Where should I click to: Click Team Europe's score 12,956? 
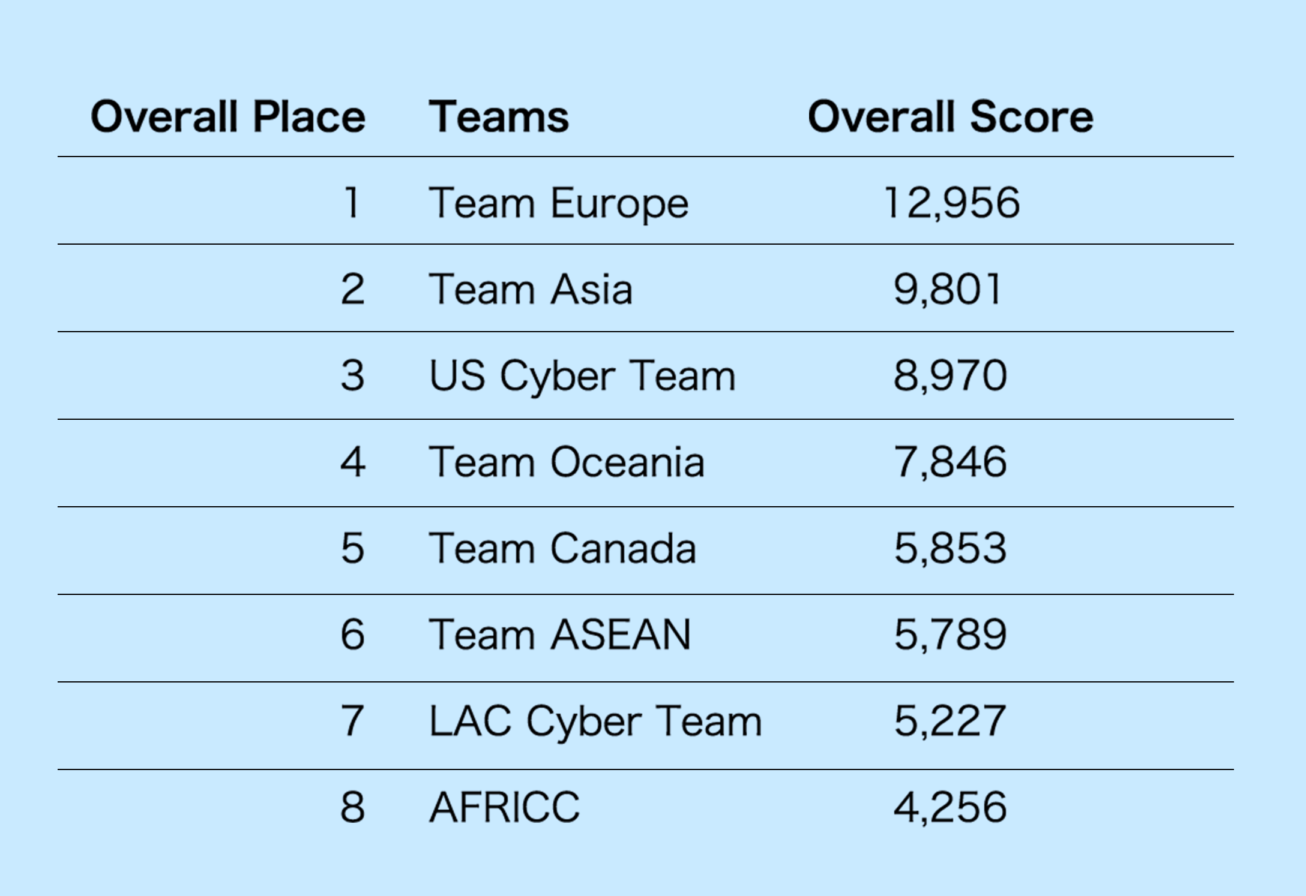click(951, 203)
